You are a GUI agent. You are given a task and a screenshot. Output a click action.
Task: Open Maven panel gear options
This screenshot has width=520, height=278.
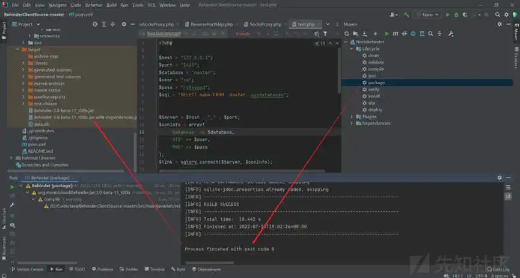498,25
